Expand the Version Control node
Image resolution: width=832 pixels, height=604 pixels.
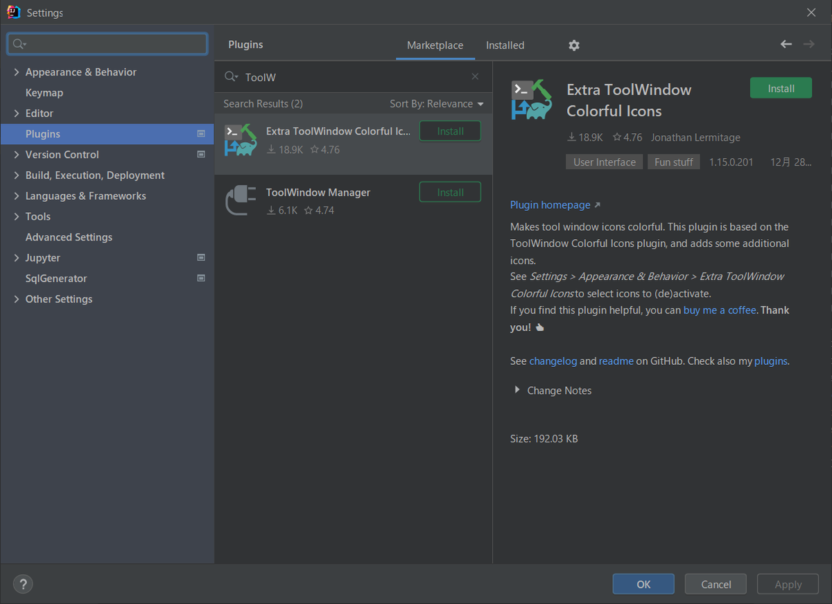pyautogui.click(x=17, y=155)
